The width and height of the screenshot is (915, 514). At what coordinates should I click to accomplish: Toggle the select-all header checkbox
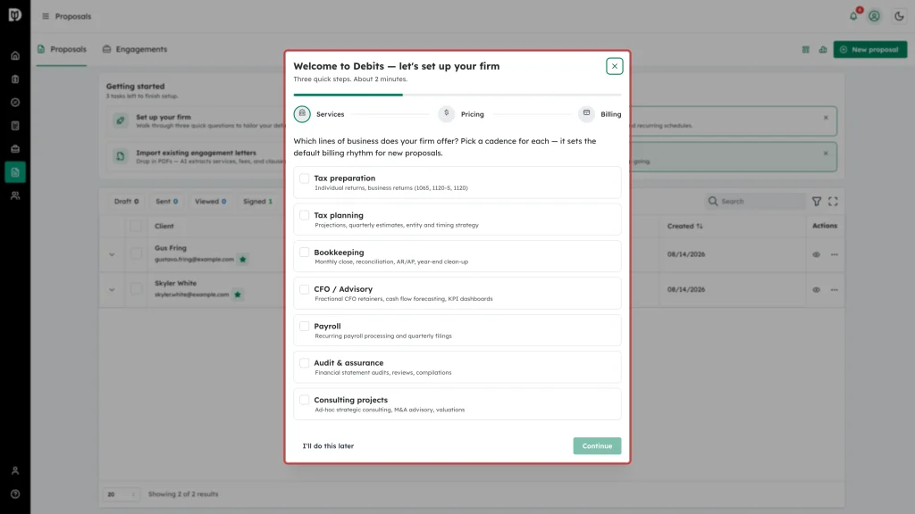coord(136,226)
